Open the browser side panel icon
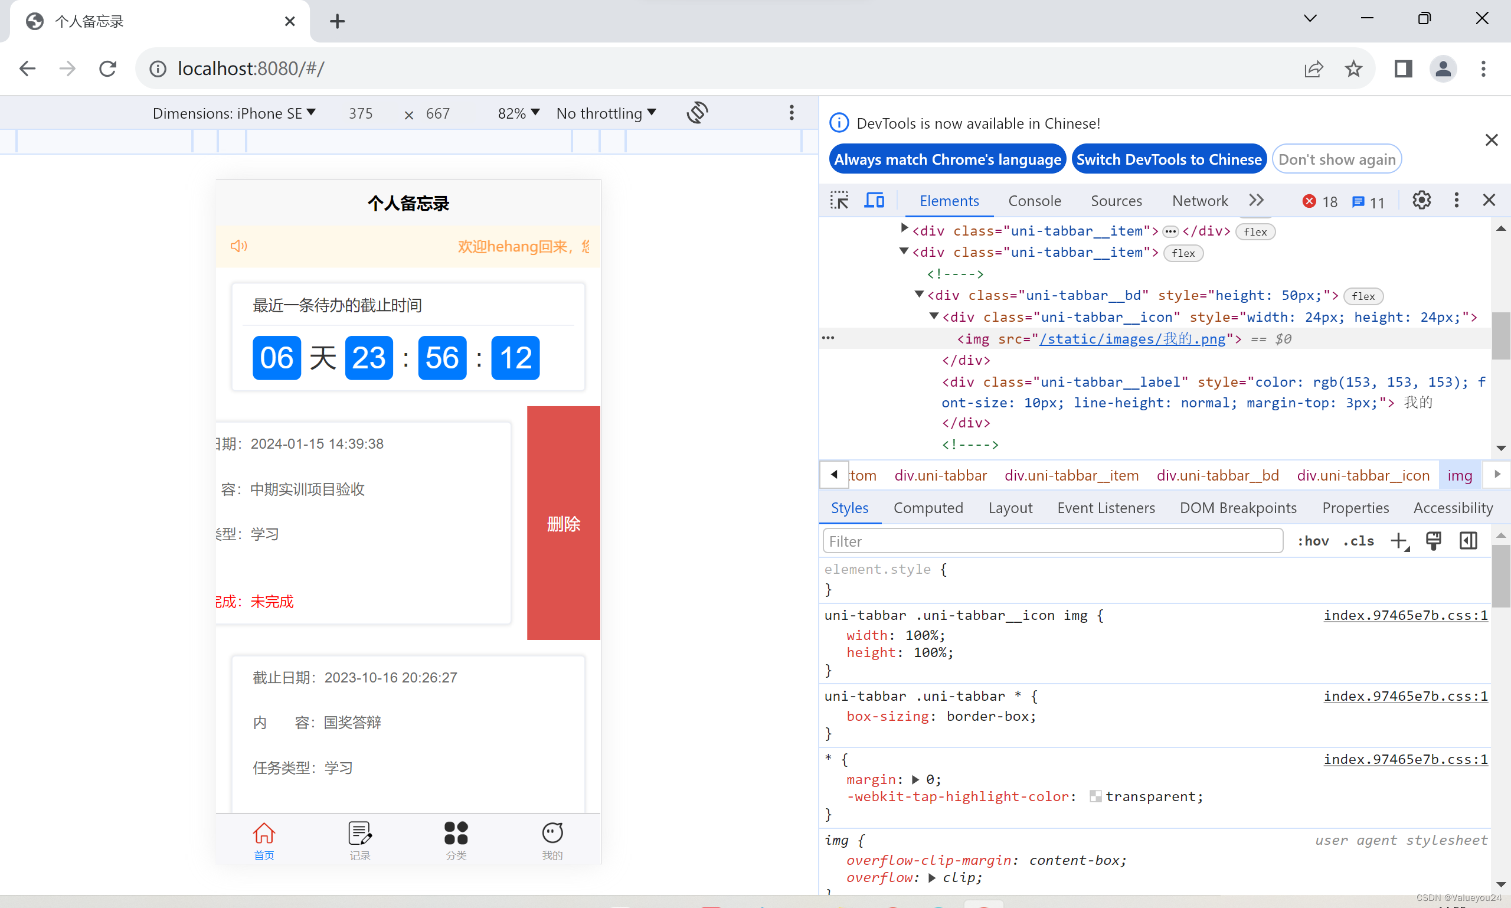This screenshot has width=1511, height=908. 1403,68
